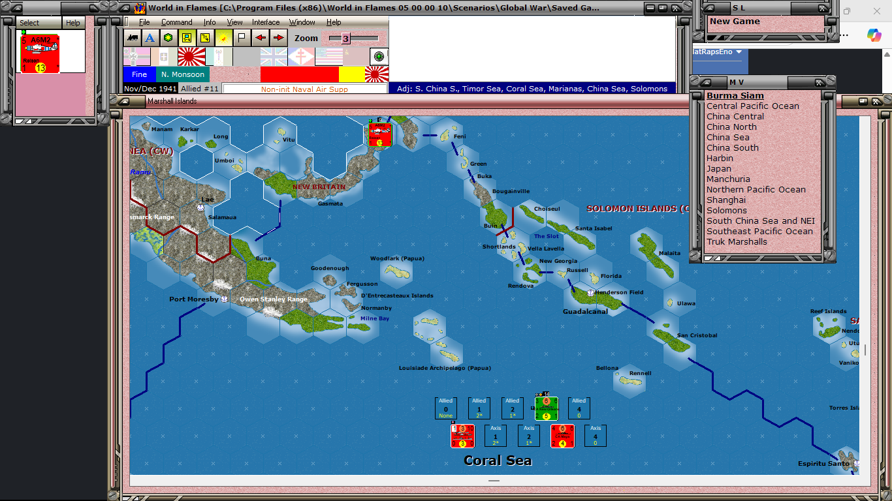Image resolution: width=892 pixels, height=501 pixels.
Task: Click the teal N. Monsoon weather box
Action: 183,74
